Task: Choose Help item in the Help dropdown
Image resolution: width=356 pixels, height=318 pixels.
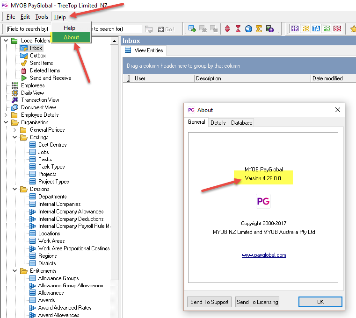Action: click(69, 28)
